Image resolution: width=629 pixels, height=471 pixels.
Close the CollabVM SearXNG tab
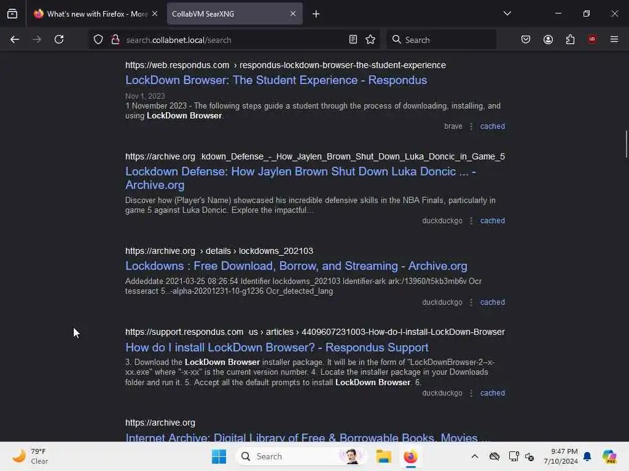pyautogui.click(x=293, y=14)
